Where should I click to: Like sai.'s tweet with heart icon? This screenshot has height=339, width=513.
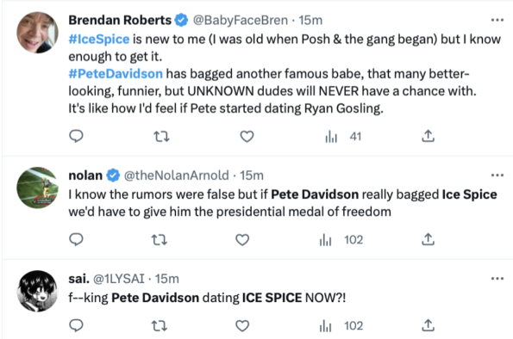[242, 325]
